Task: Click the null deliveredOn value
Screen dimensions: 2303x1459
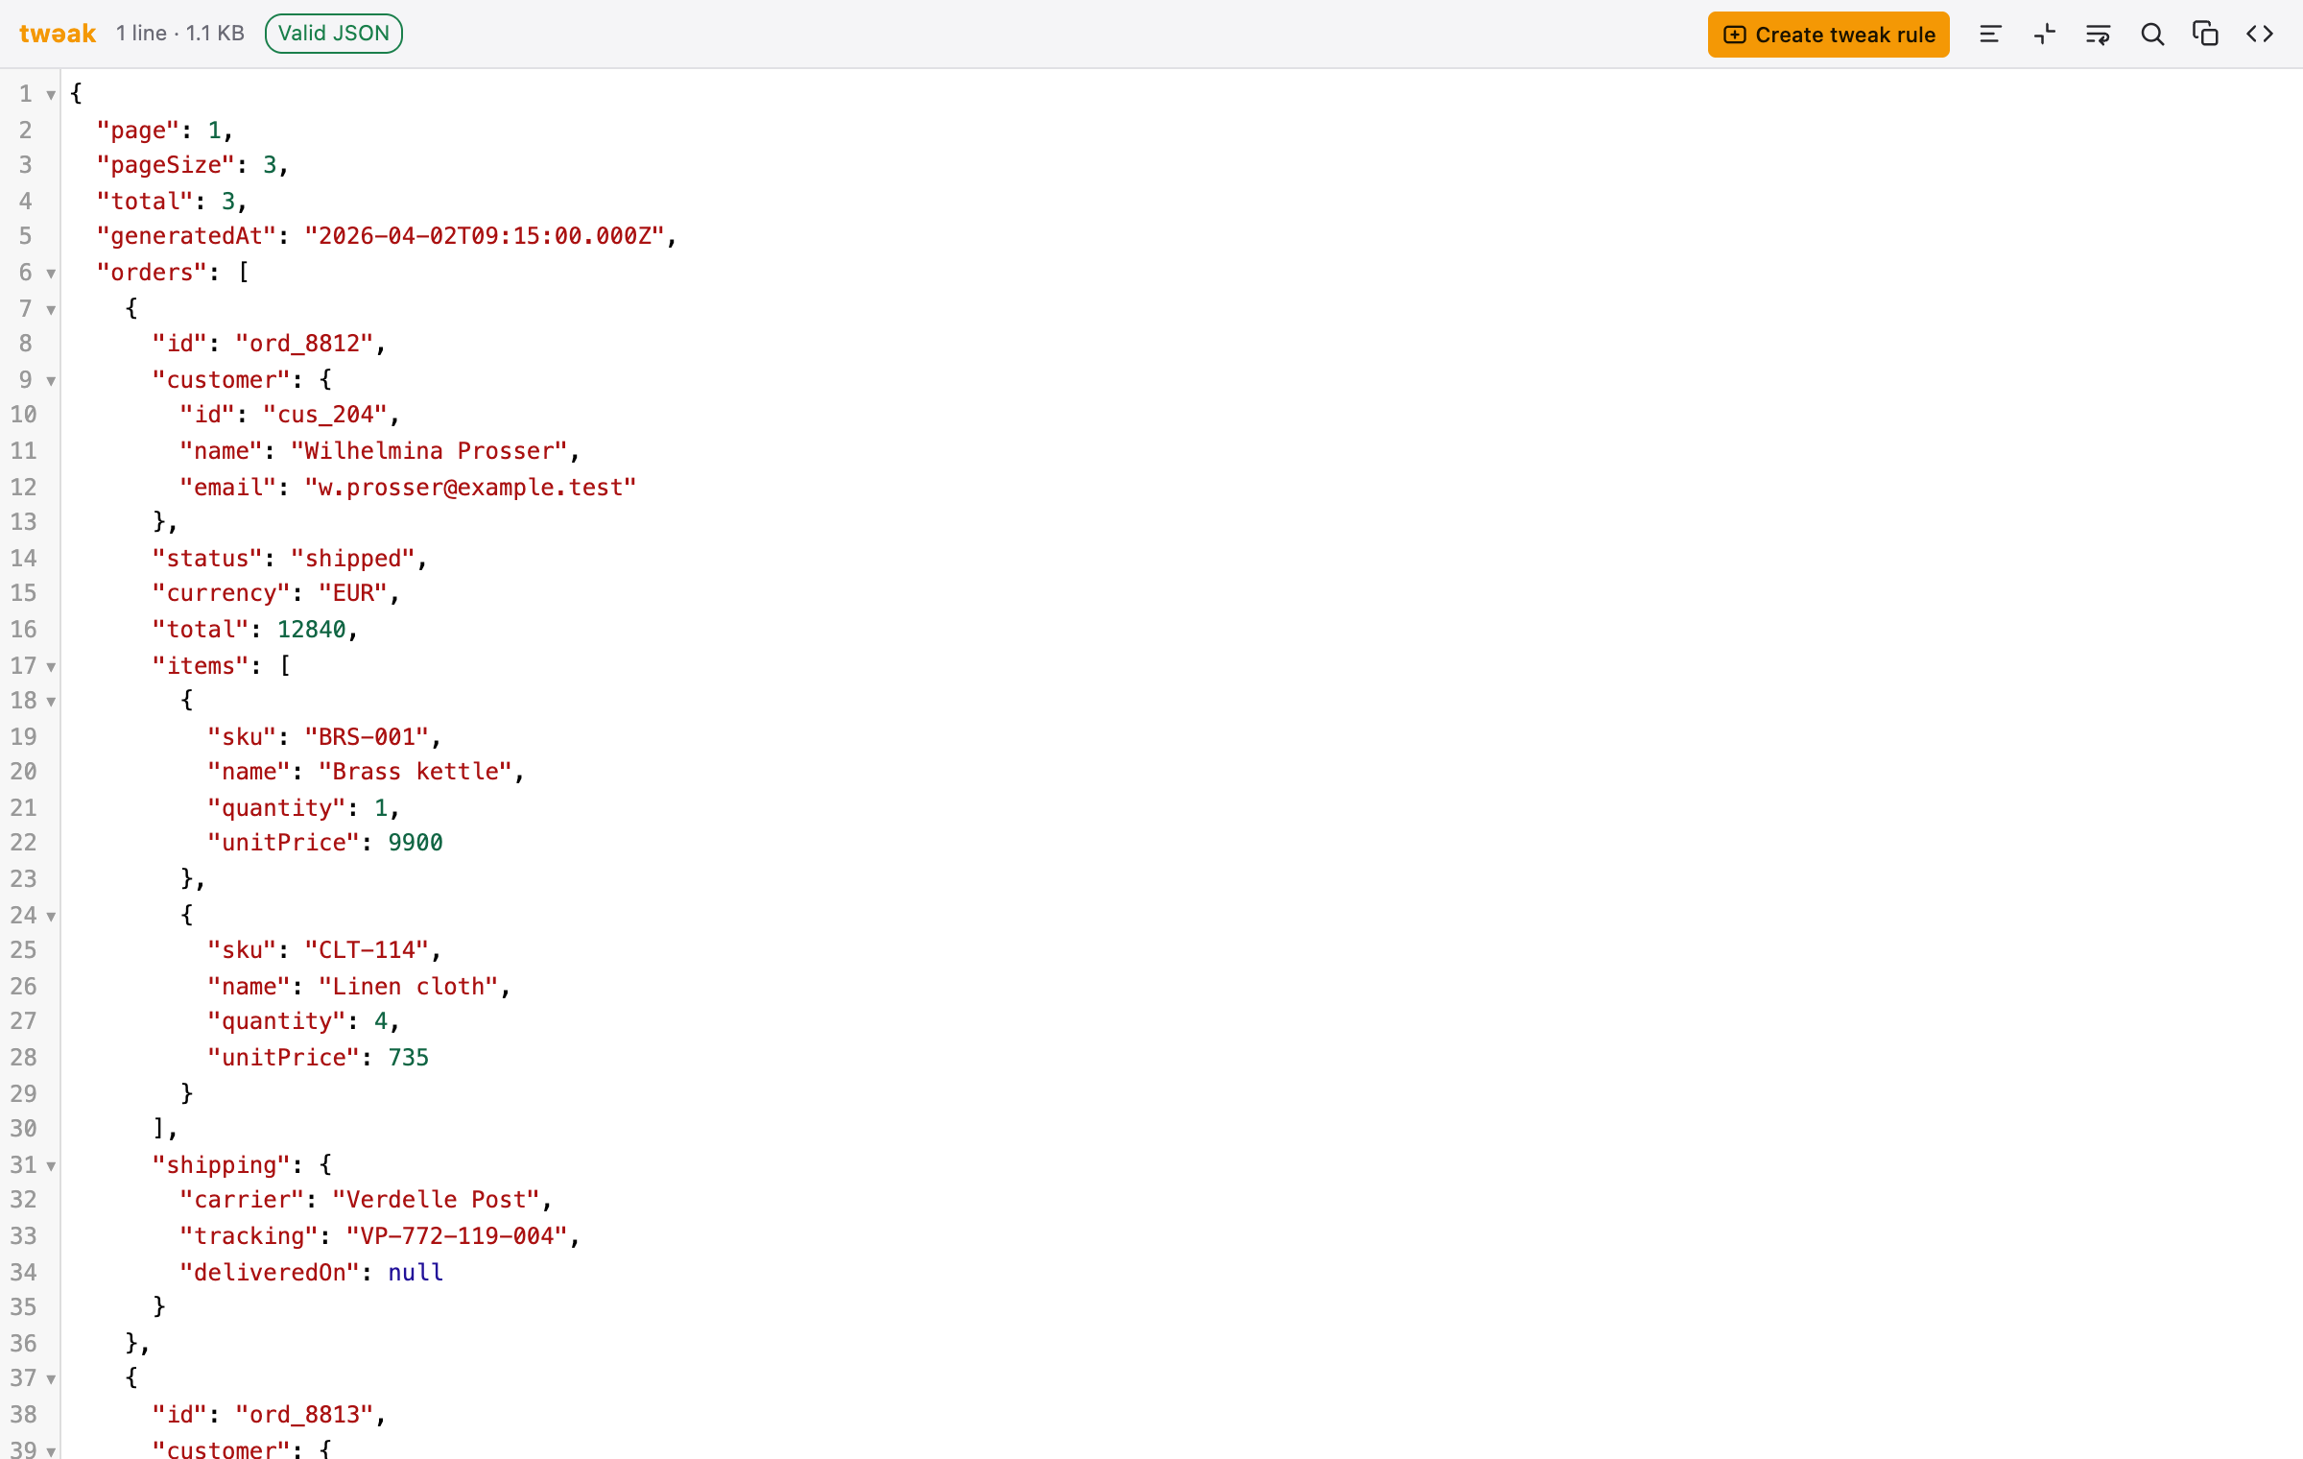Action: click(415, 1273)
